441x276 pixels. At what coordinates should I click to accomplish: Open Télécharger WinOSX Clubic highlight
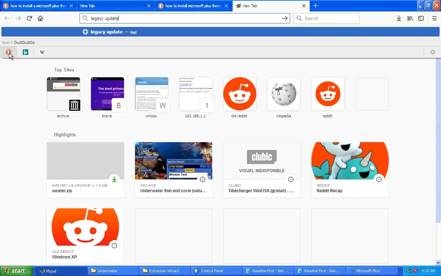262,169
